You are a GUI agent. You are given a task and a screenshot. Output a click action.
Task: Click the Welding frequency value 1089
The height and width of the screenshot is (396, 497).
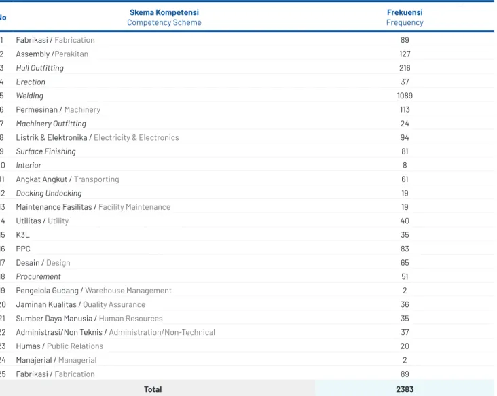pos(405,96)
